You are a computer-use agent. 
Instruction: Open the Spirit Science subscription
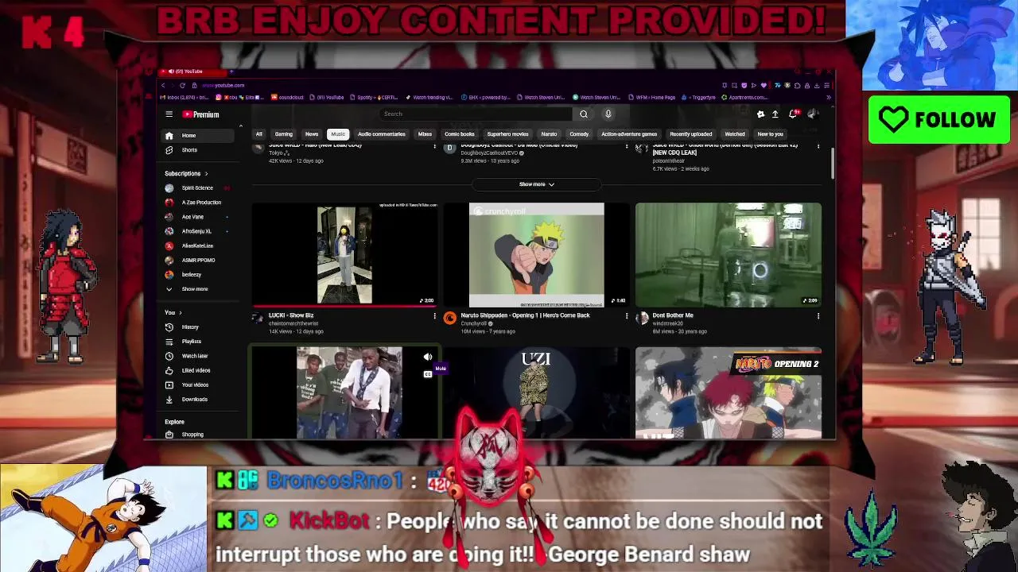pos(197,188)
